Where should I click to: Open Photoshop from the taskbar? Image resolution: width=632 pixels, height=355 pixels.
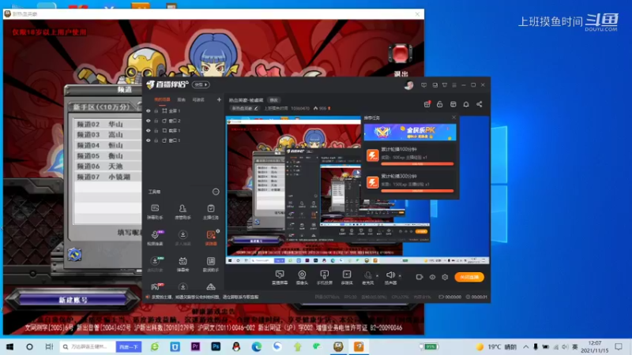pyautogui.click(x=216, y=346)
